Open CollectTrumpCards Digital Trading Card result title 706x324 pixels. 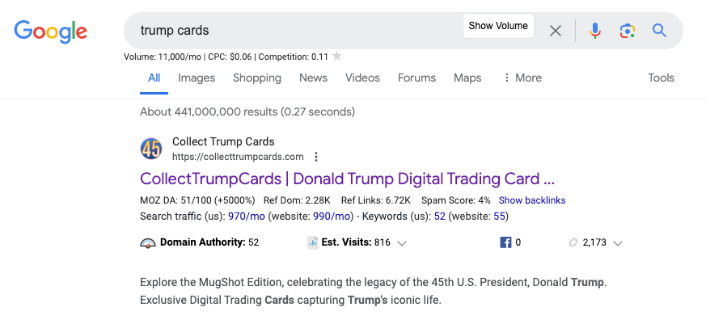(347, 179)
